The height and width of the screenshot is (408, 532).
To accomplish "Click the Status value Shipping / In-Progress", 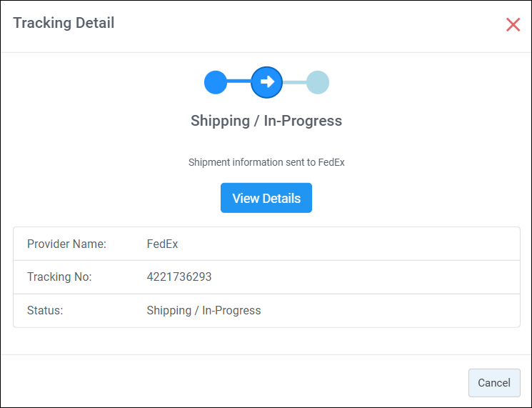I will tap(204, 310).
